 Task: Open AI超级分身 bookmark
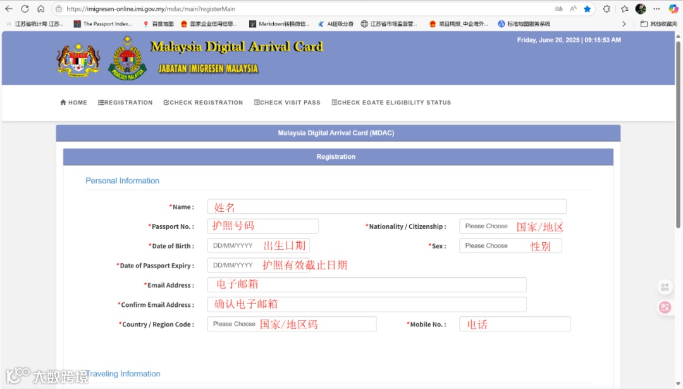[x=335, y=24]
